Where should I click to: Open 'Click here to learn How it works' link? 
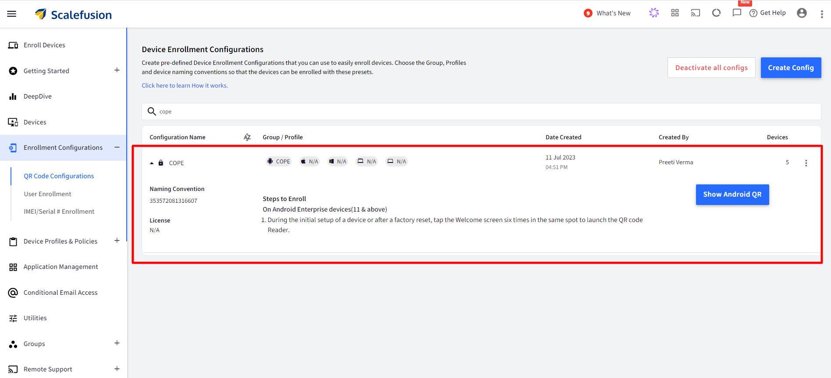point(185,85)
